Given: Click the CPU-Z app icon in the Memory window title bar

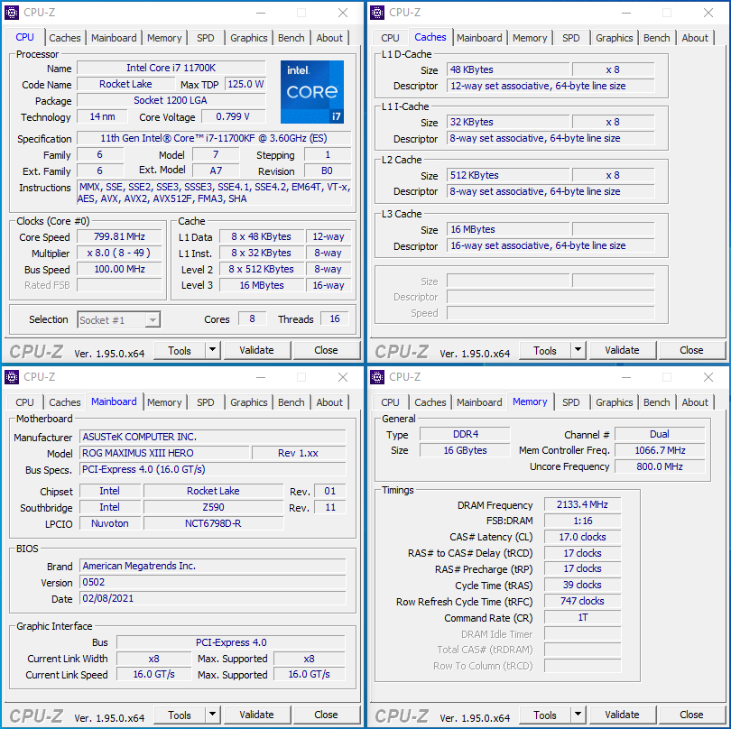Looking at the screenshot, I should (x=377, y=377).
